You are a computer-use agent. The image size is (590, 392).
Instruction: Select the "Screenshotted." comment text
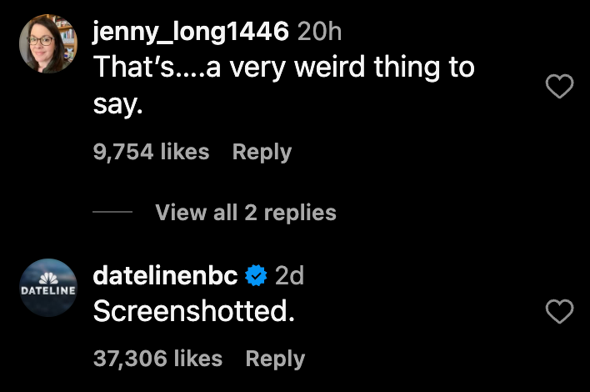click(194, 311)
